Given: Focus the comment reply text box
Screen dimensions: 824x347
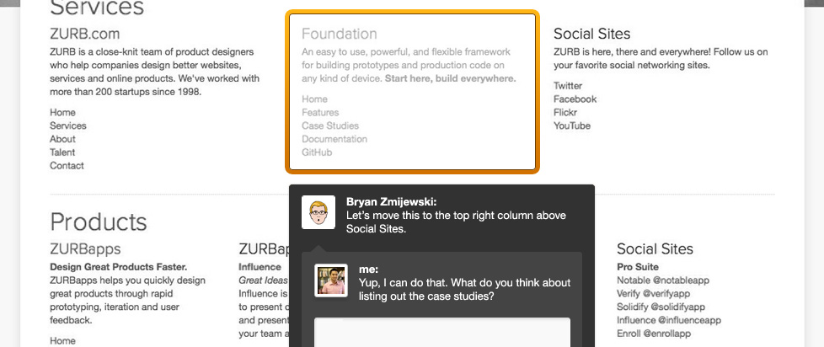Looking at the screenshot, I should click(x=441, y=332).
